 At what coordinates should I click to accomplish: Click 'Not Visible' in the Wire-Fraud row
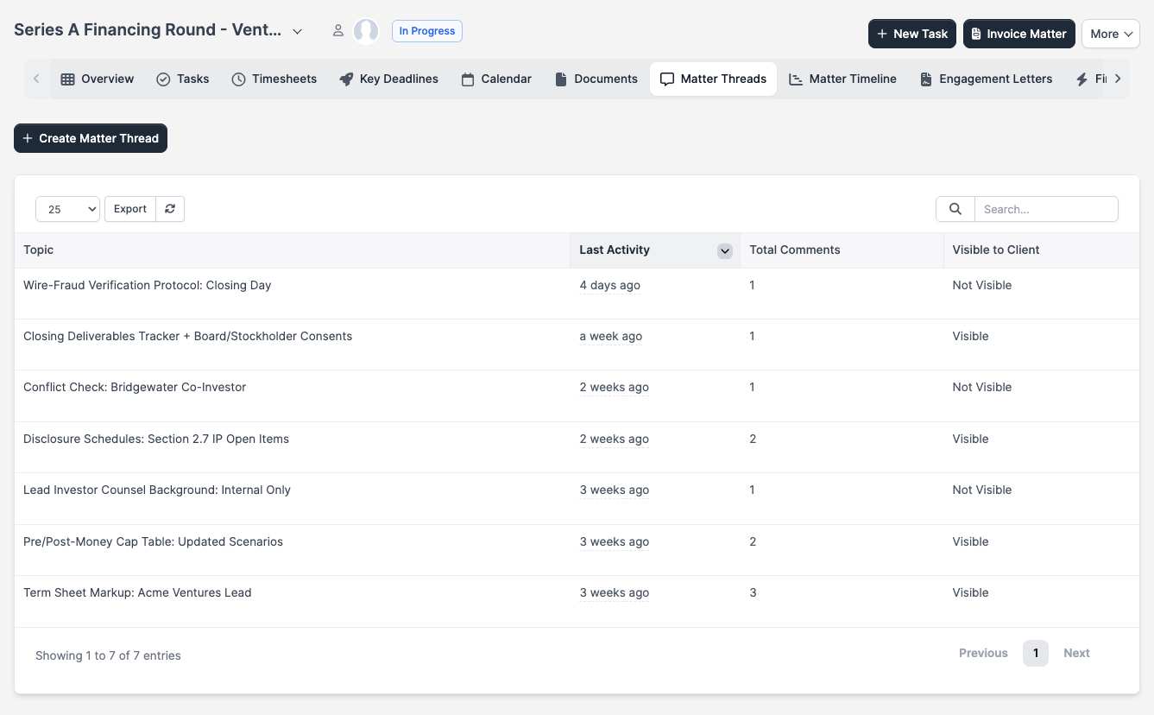pyautogui.click(x=982, y=285)
